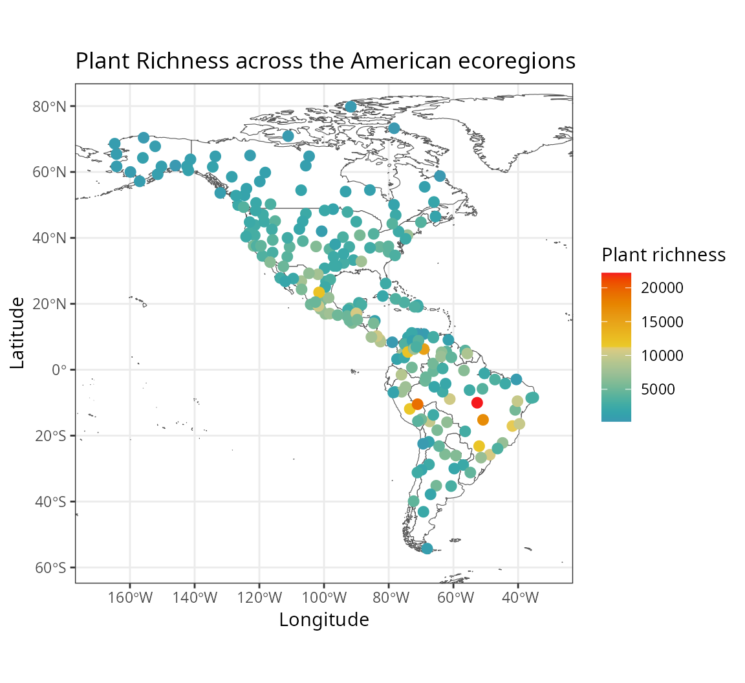Click the legend color gradient bar

(x=616, y=347)
